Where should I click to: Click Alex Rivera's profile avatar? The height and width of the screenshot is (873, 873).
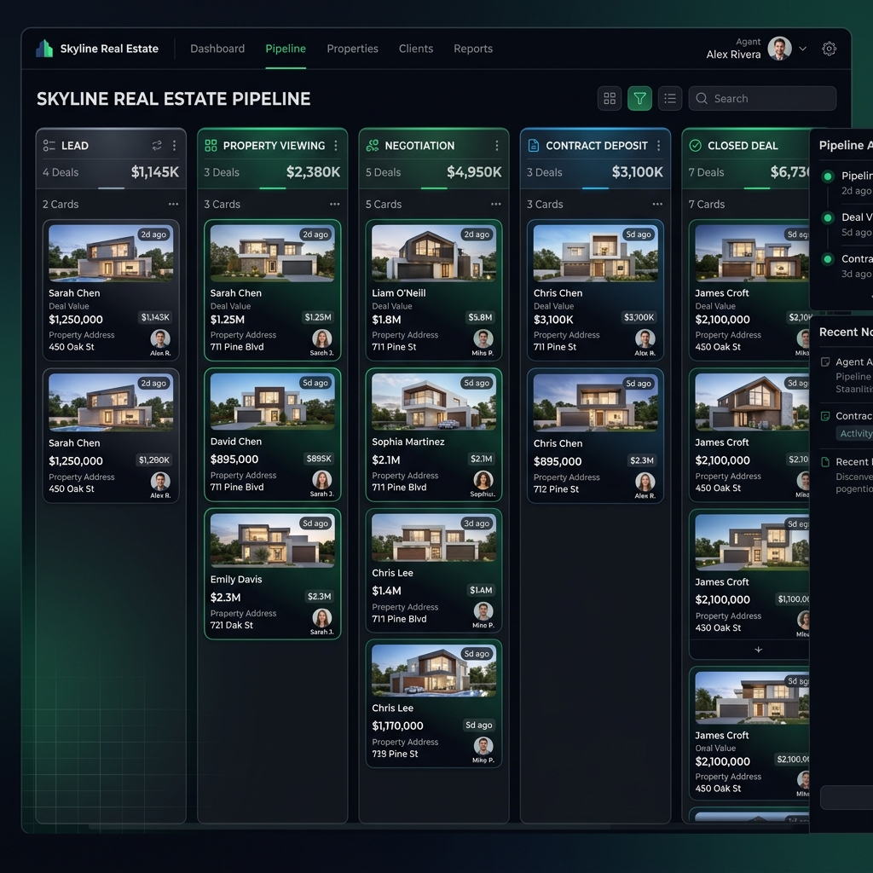(779, 49)
